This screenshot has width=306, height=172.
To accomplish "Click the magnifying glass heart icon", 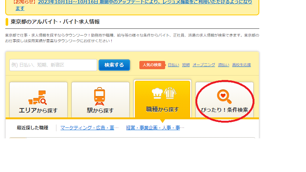I will (224, 96).
